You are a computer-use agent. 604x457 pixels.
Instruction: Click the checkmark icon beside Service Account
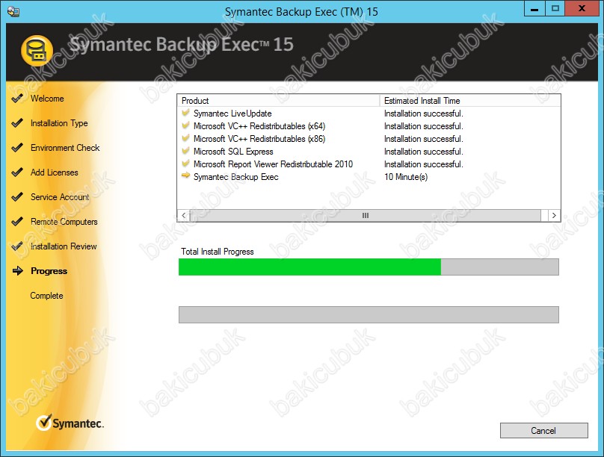click(x=17, y=197)
